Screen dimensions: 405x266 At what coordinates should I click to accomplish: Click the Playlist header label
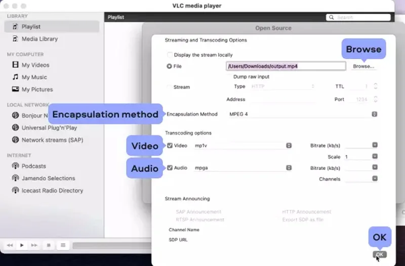tap(116, 17)
